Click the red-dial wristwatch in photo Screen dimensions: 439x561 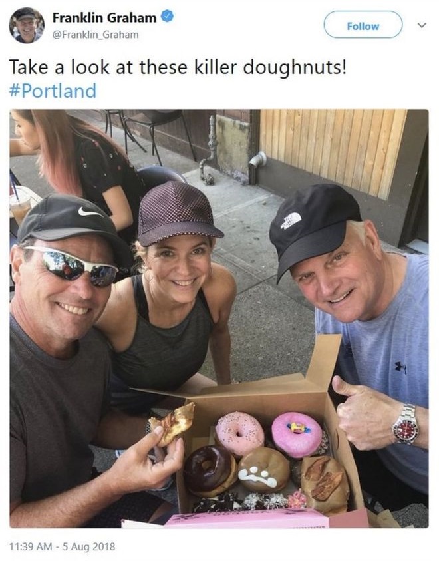tap(405, 426)
